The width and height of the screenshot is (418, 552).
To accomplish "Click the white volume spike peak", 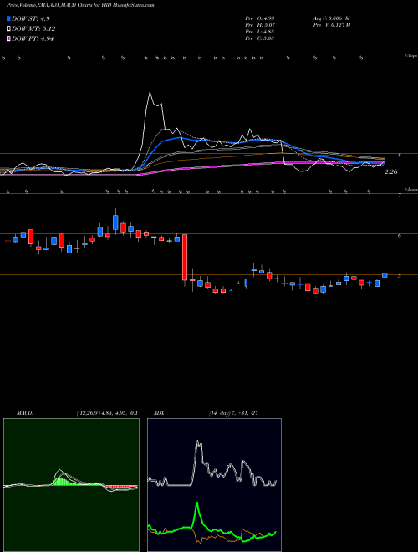I will tap(150, 93).
